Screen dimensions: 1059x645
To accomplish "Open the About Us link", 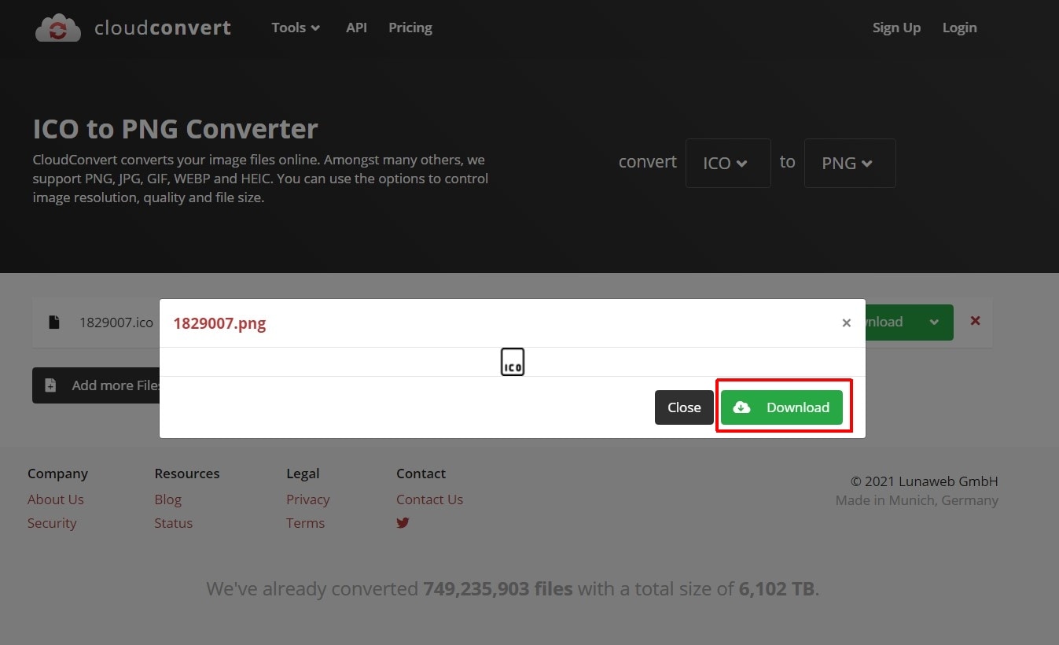I will click(55, 499).
